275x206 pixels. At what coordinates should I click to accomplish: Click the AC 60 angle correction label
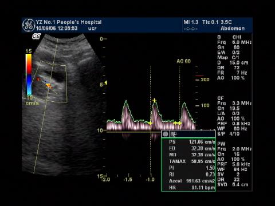[183, 61]
